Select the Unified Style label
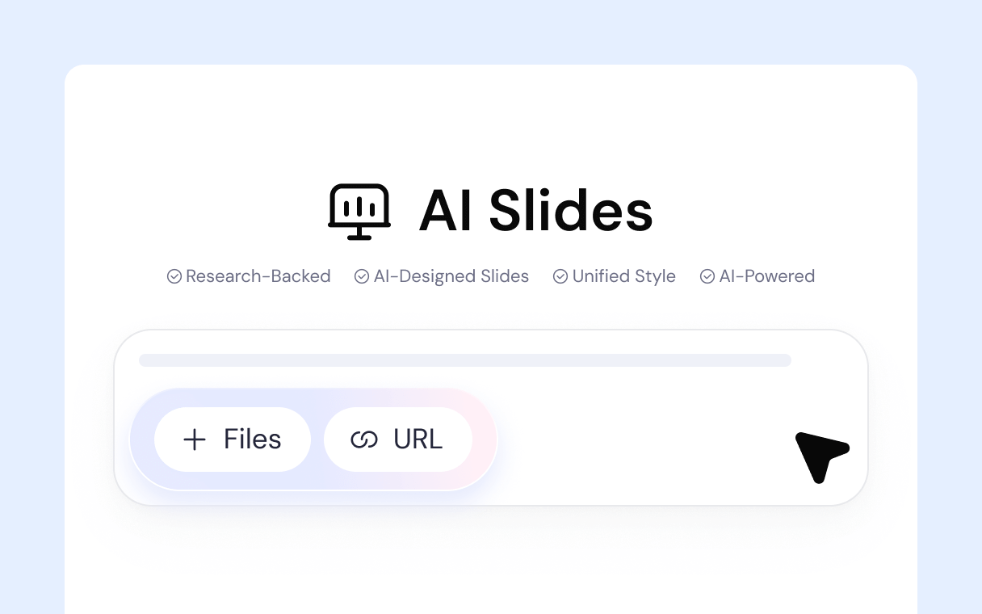982x614 pixels. coord(623,276)
